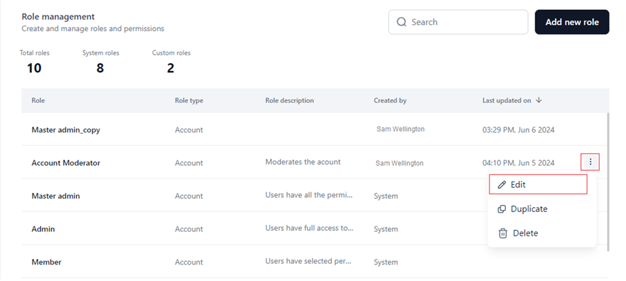The height and width of the screenshot is (281, 626).
Task: Open the Member role entry
Action: pyautogui.click(x=46, y=262)
